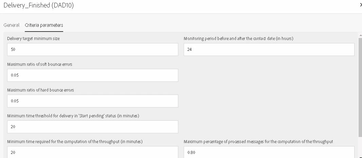
Task: Click the 'Delivery target minimum size' label
Action: [x=33, y=39]
